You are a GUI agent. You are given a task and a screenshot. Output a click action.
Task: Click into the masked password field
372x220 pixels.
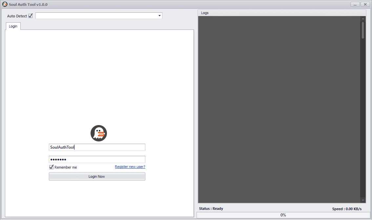(x=97, y=159)
